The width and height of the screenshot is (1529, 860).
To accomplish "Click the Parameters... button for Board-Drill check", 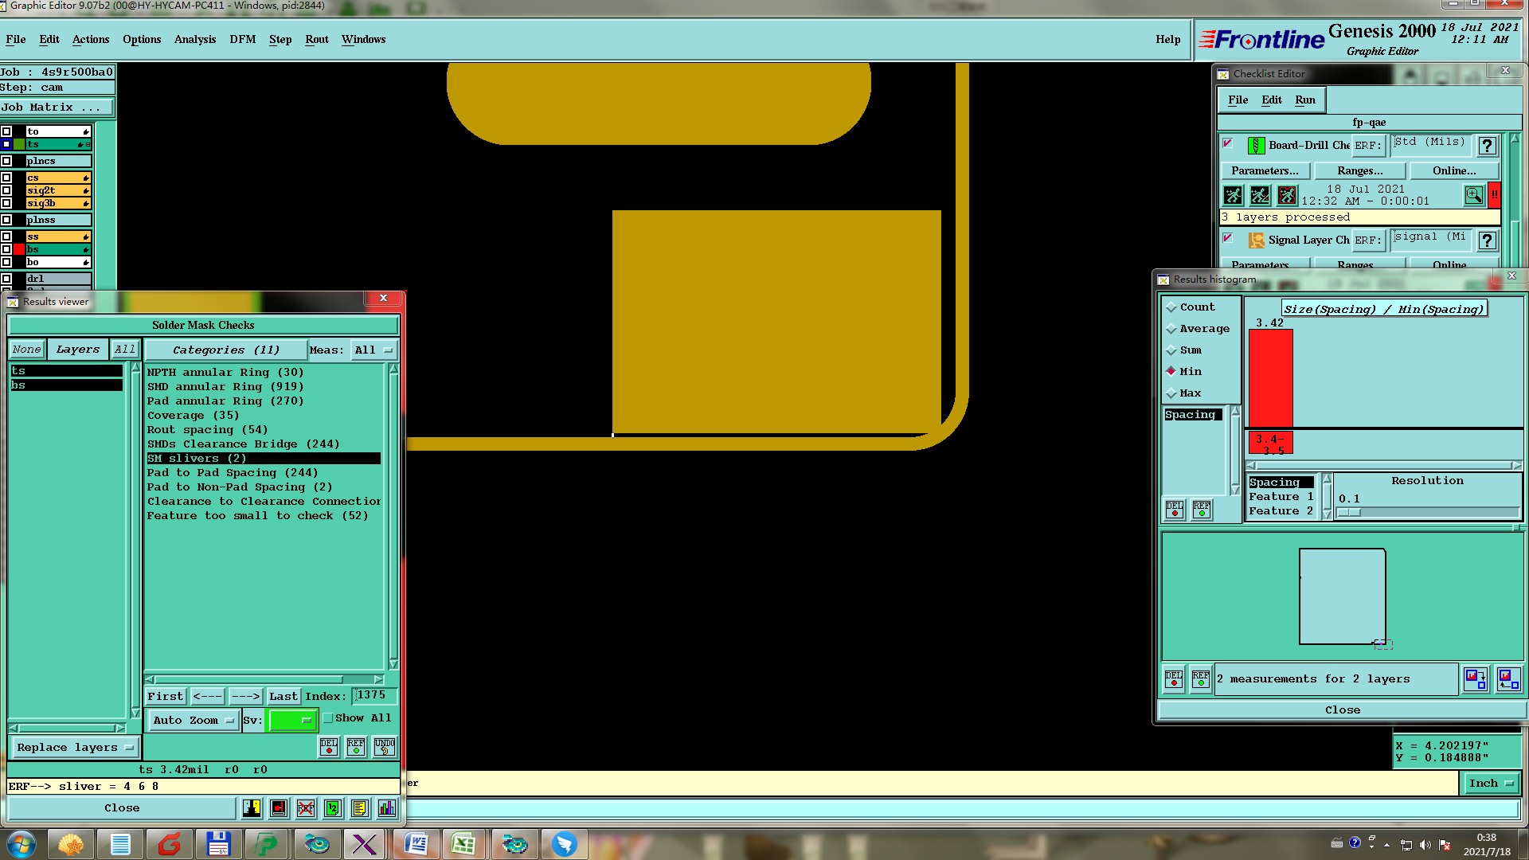I will pyautogui.click(x=1264, y=171).
